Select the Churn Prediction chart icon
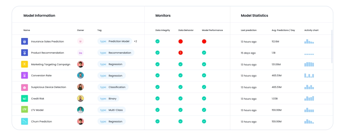The width and height of the screenshot is (348, 140). [x=24, y=121]
